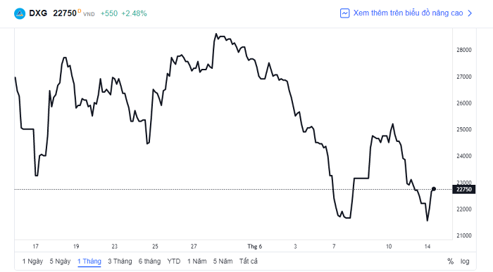The height and width of the screenshot is (272, 493).
Task: Select the '5 Ngày' time range
Action: [60, 261]
